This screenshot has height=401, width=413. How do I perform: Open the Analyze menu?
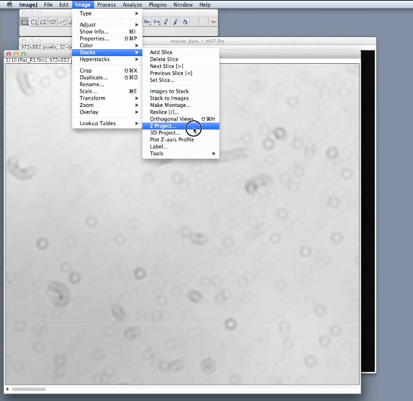(133, 5)
